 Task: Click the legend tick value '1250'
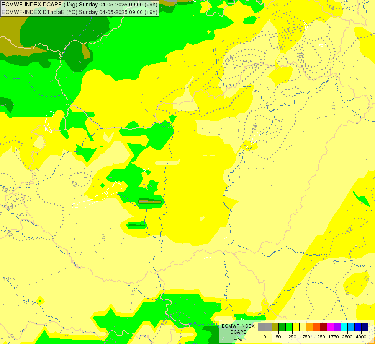coord(320,337)
